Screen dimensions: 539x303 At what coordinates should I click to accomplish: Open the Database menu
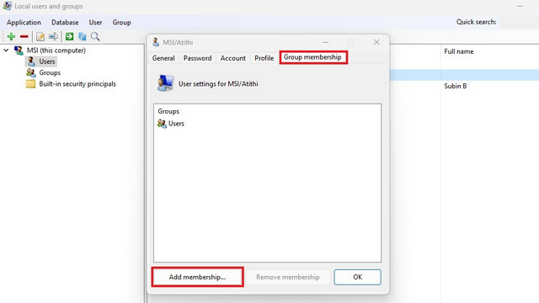point(65,23)
